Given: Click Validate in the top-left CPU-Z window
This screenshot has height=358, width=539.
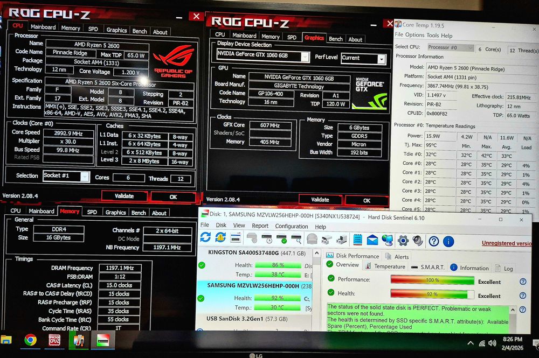Looking at the screenshot, I should [x=124, y=196].
